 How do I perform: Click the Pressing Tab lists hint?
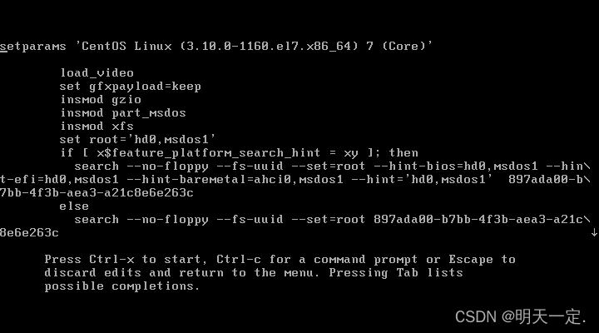point(396,273)
